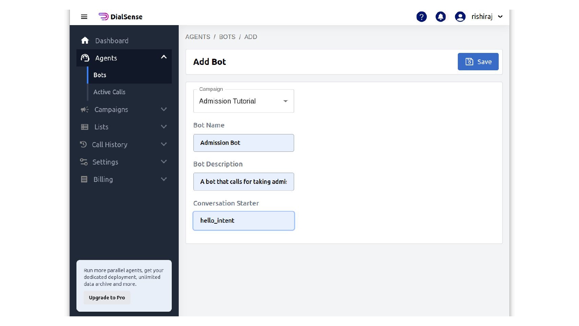The height and width of the screenshot is (326, 579).
Task: Click the Billing sidebar label
Action: tap(103, 179)
